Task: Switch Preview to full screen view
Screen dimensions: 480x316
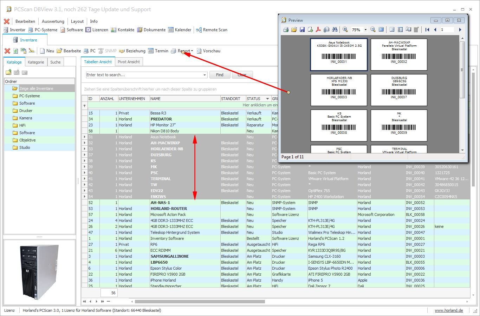Action: tap(381, 30)
